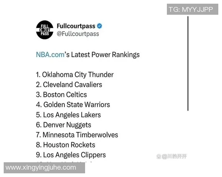Viewport: 222px width, 177px height.
Task: Select the Los Angeles Clippers entry
Action: [71, 155]
